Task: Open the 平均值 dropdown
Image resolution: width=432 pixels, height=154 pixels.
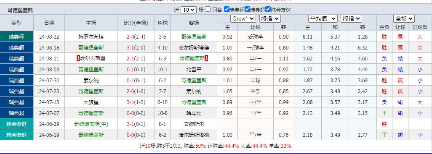Action: pyautogui.click(x=323, y=18)
